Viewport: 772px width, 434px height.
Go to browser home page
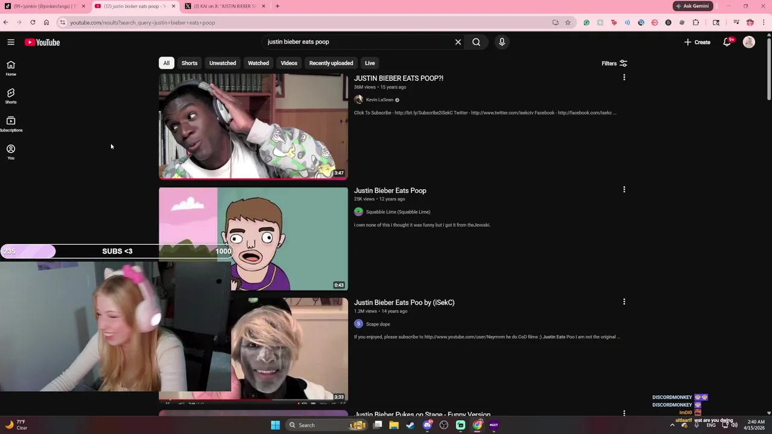point(46,23)
